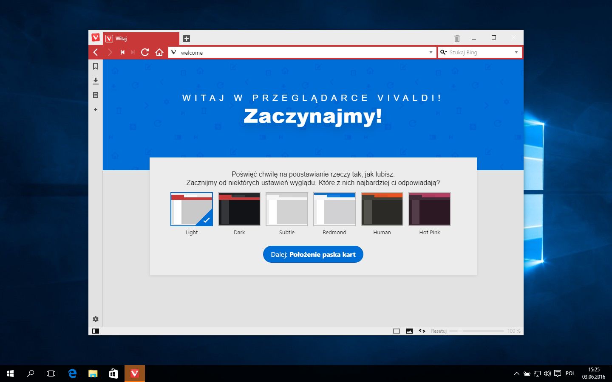The width and height of the screenshot is (612, 382).
Task: Open the Notes panel
Action: (x=96, y=95)
